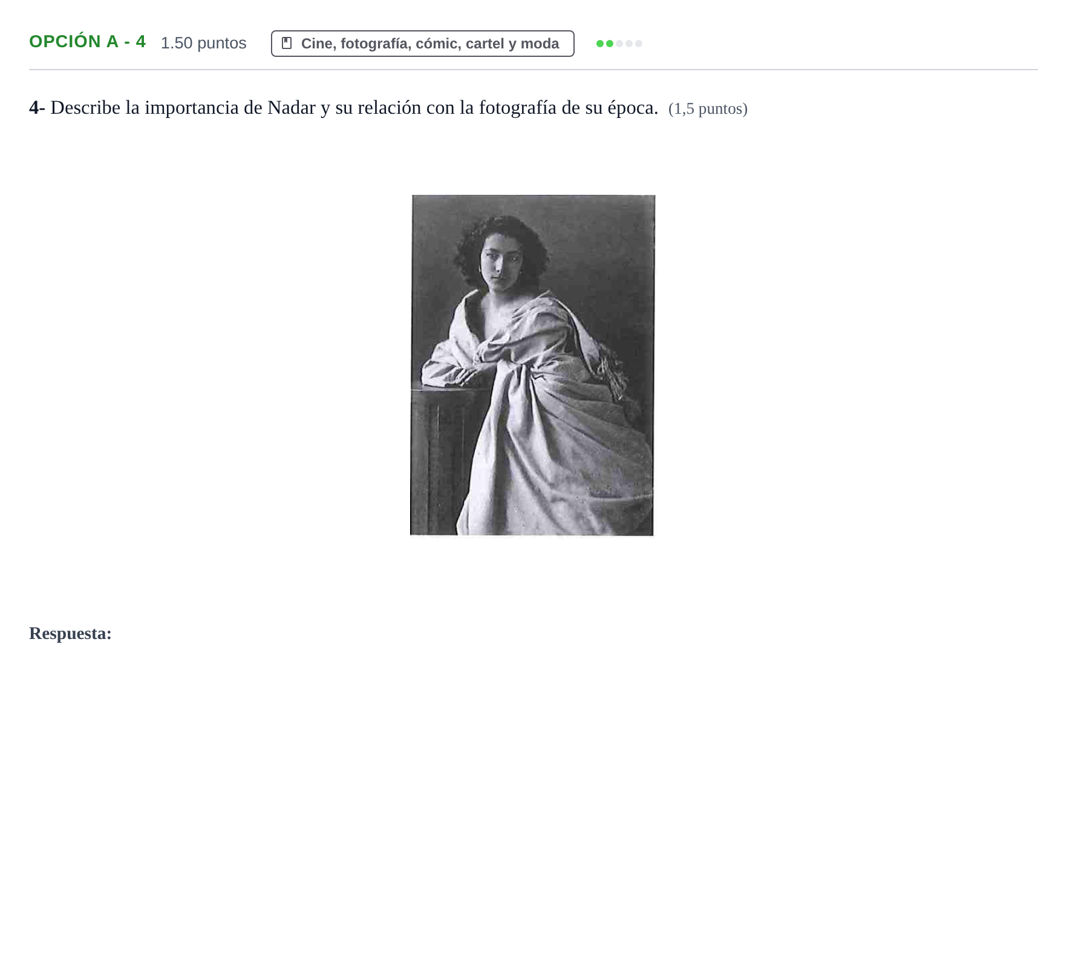Click the 'Respuesta:' label

[70, 633]
